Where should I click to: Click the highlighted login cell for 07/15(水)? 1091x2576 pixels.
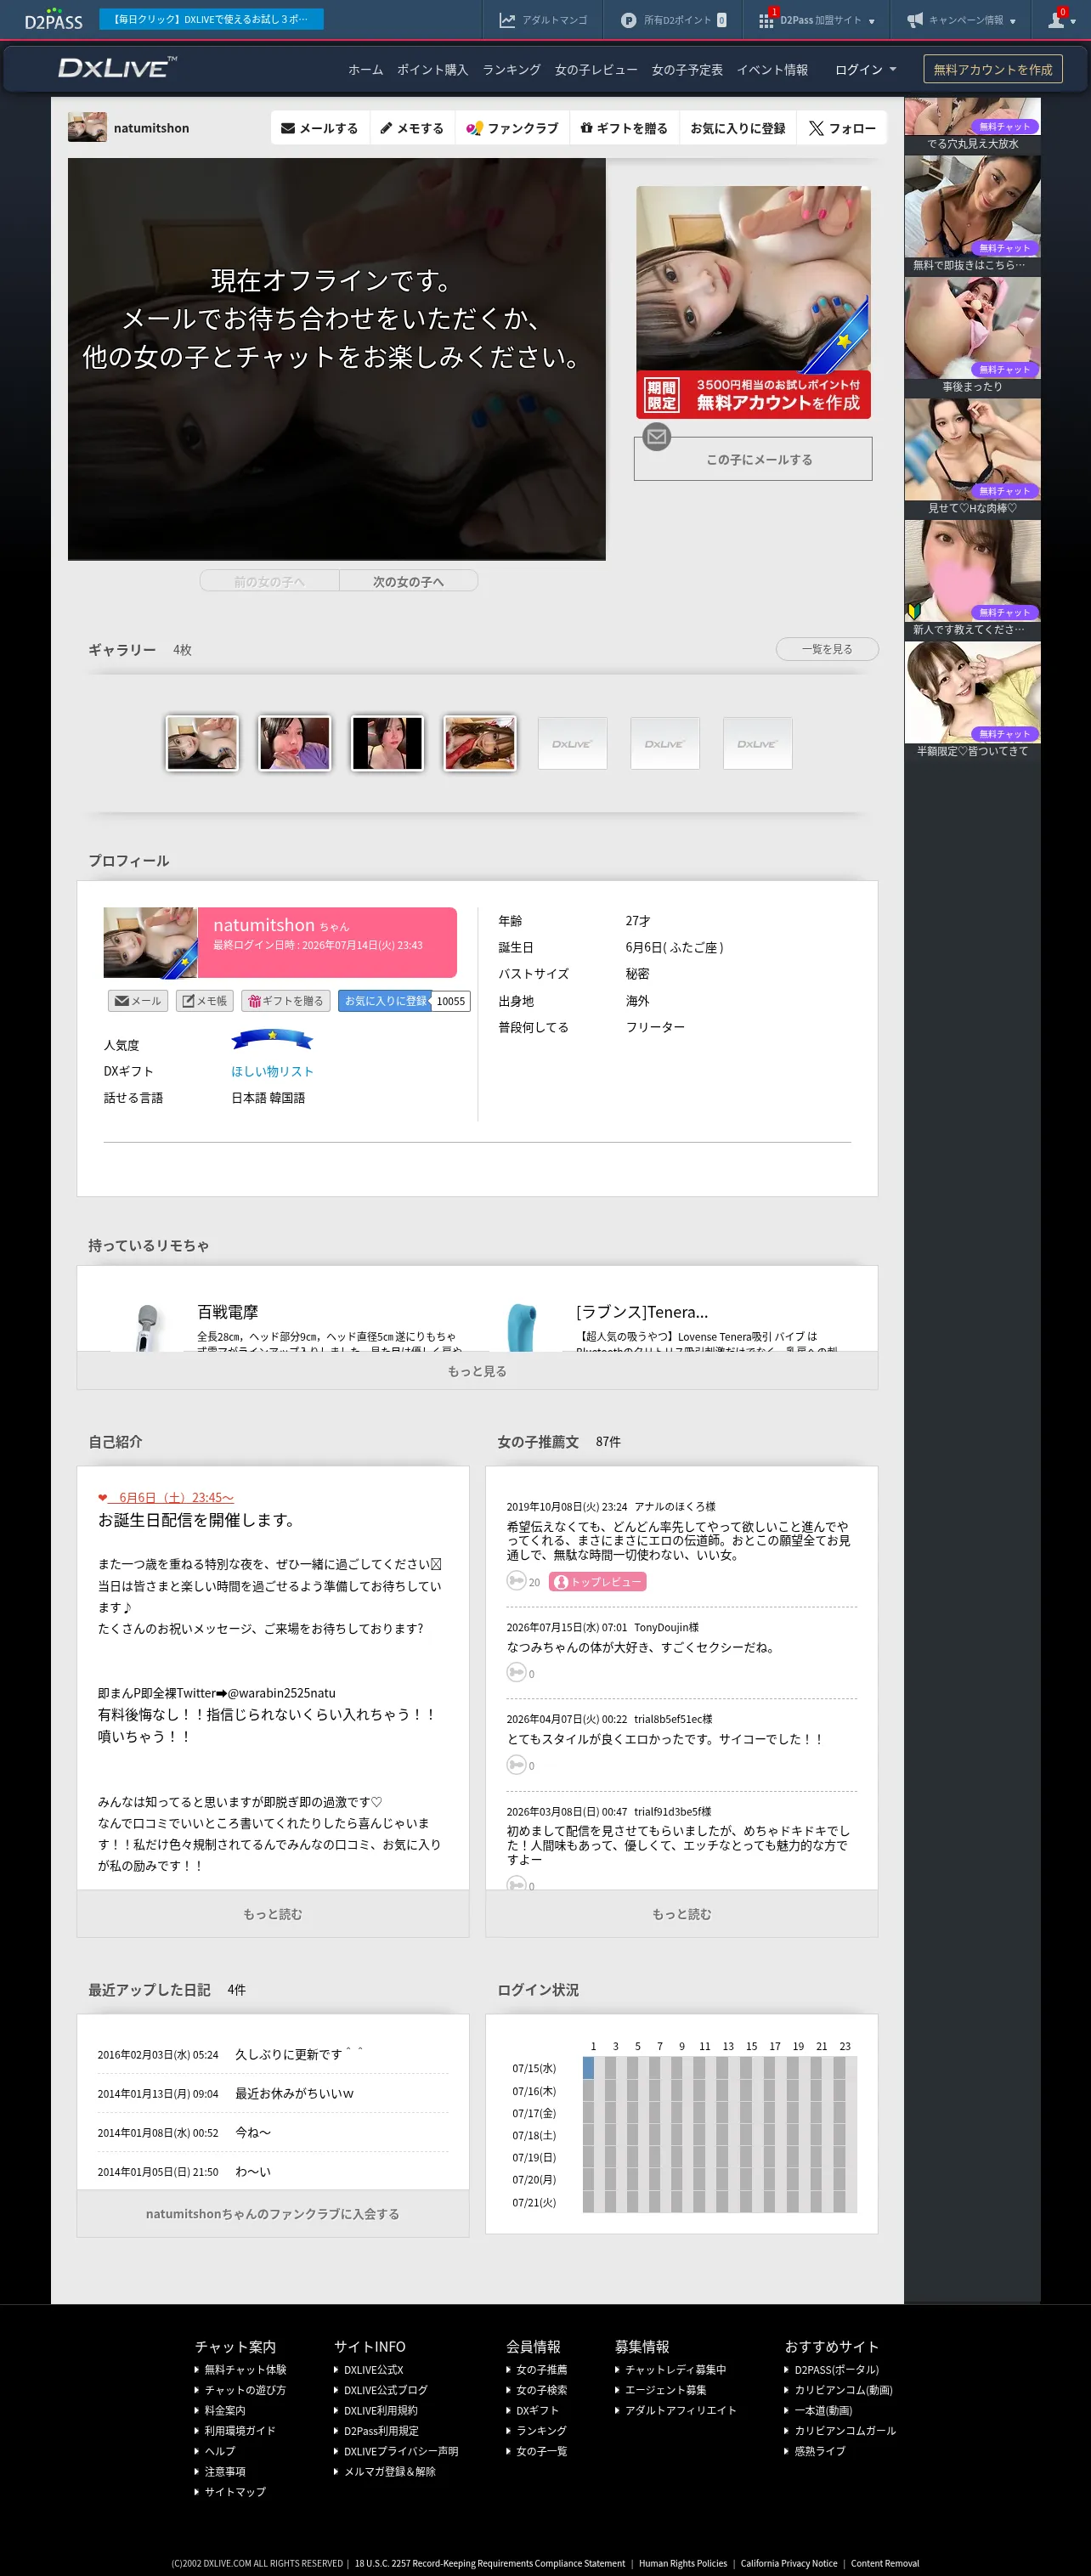click(588, 2067)
